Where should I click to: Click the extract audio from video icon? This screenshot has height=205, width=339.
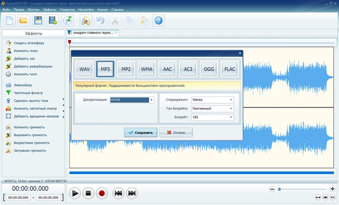click(53, 21)
